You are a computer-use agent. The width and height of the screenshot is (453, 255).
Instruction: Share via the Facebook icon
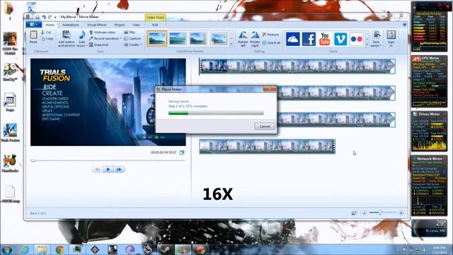(x=309, y=39)
